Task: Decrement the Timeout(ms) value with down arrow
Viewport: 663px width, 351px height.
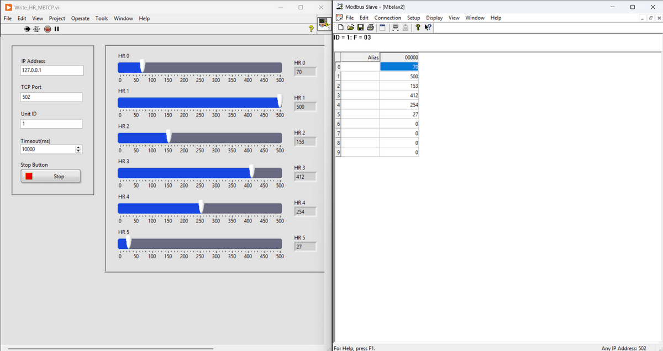Action: click(78, 151)
